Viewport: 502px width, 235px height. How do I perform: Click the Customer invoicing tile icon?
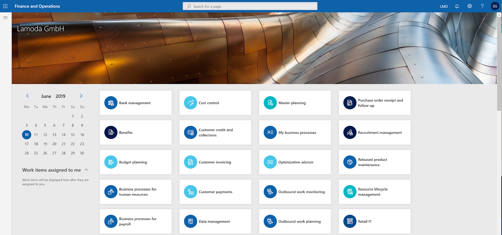point(190,162)
